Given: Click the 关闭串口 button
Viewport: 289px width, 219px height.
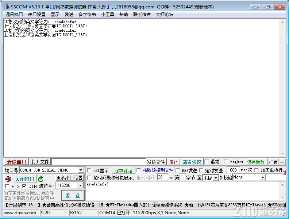Looking at the screenshot, I should (x=24, y=179).
